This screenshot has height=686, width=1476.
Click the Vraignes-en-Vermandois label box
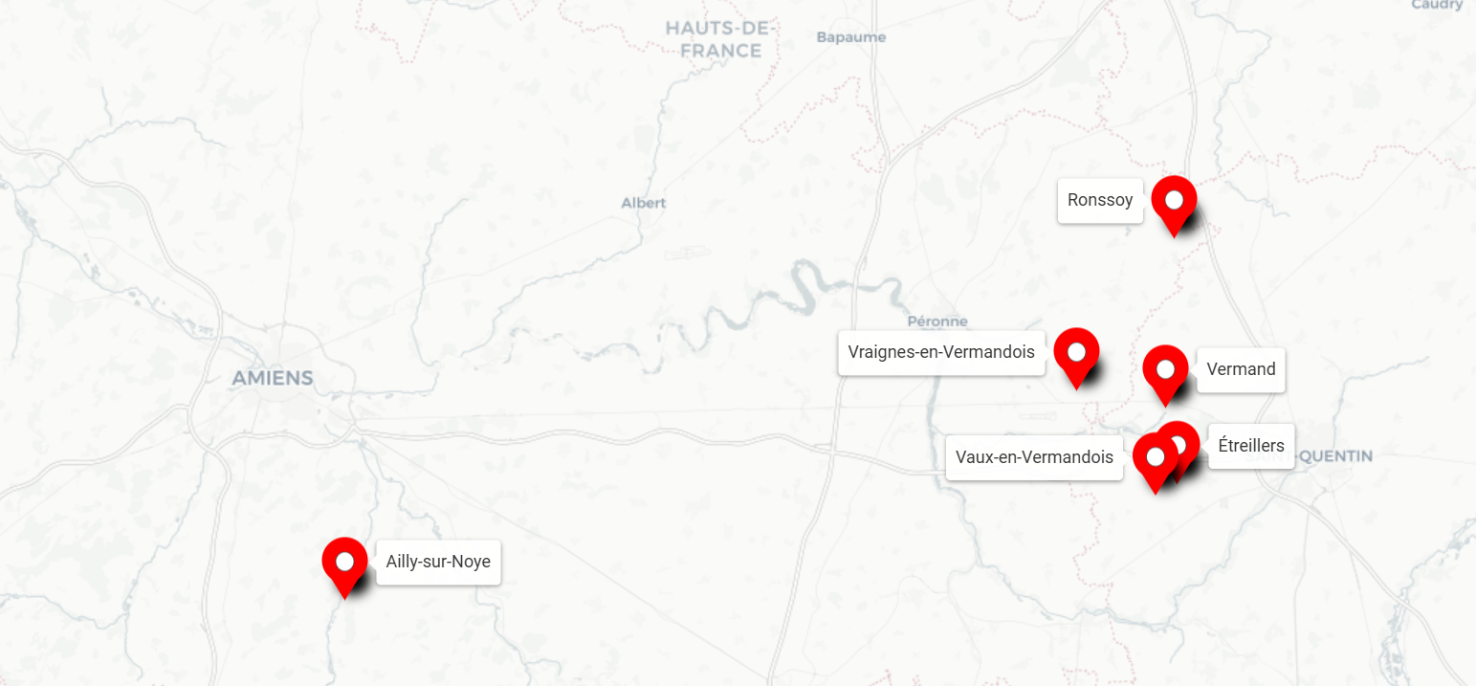[x=941, y=352]
